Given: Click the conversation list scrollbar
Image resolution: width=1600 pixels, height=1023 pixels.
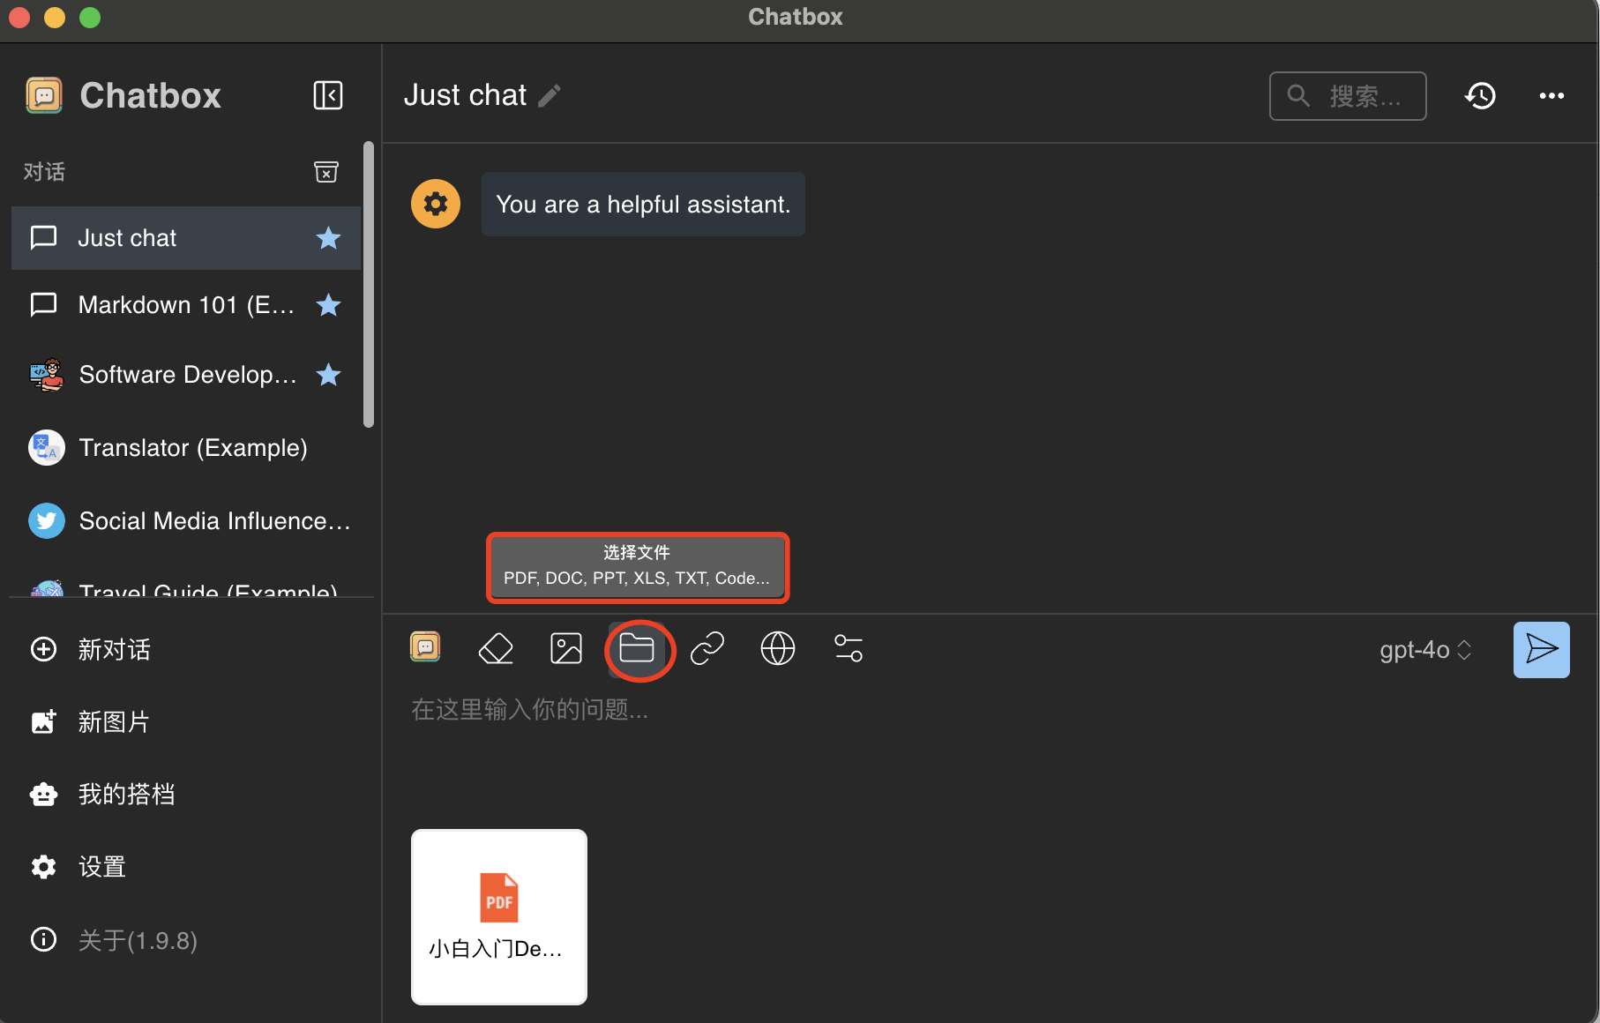Looking at the screenshot, I should pos(369,284).
